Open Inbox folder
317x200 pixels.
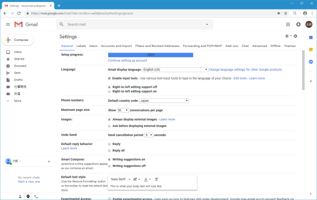pos(18,52)
